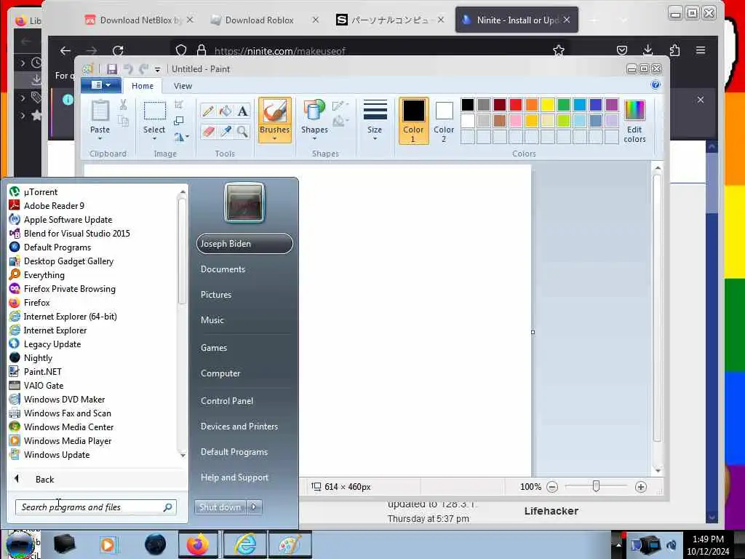The height and width of the screenshot is (559, 745).
Task: Click Internet Explorer icon in taskbar
Action: pyautogui.click(x=245, y=544)
